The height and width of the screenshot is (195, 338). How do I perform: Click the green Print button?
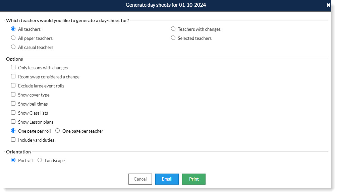(x=194, y=179)
